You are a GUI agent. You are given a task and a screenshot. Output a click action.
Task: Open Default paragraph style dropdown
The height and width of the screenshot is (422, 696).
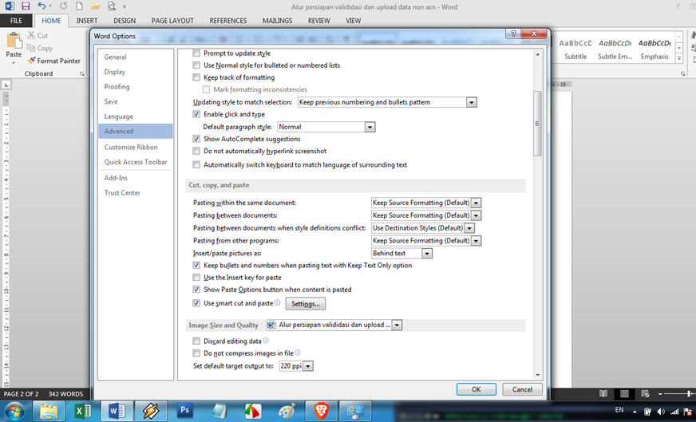370,127
